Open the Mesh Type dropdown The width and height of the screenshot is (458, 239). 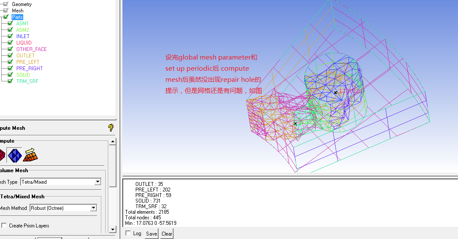[97, 182]
